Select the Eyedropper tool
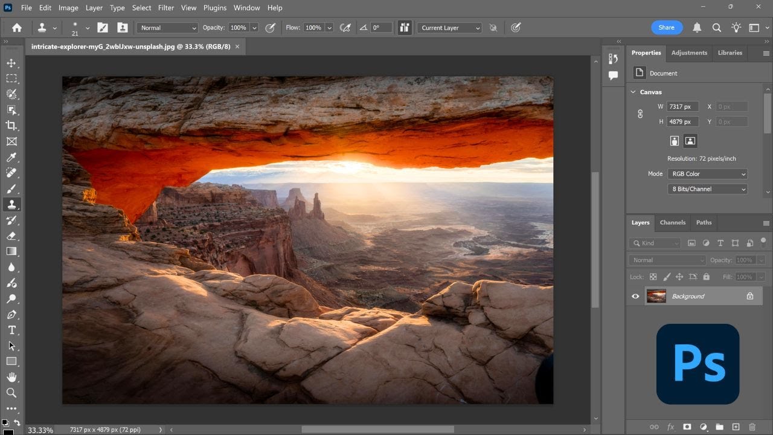The width and height of the screenshot is (773, 435). coord(11,157)
